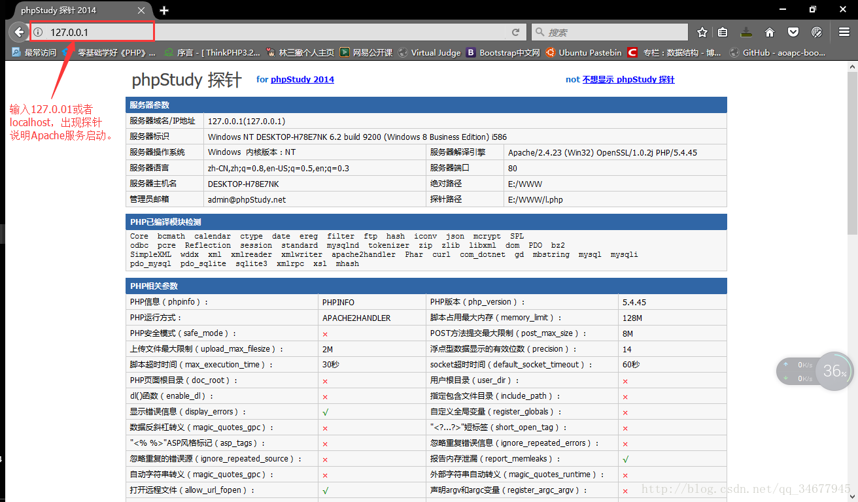This screenshot has height=502, width=858.
Task: Click upload_max_filesize value 2M
Action: (x=328, y=349)
